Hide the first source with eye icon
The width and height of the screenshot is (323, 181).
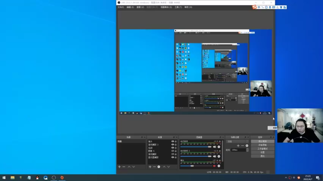[x=173, y=142]
